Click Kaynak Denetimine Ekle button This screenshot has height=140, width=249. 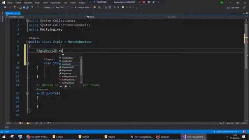click(x=226, y=132)
